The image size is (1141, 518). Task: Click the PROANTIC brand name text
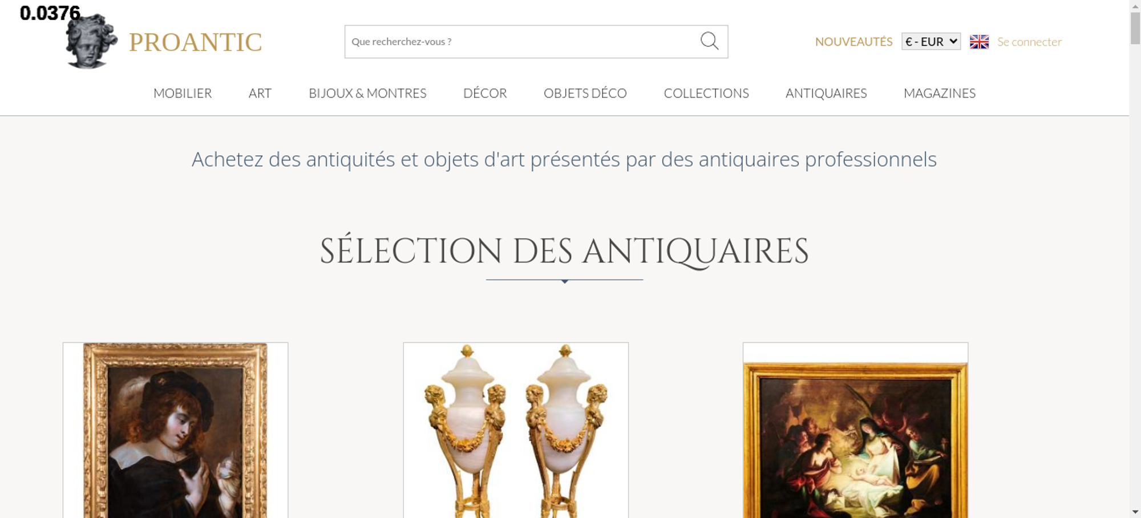click(x=195, y=42)
